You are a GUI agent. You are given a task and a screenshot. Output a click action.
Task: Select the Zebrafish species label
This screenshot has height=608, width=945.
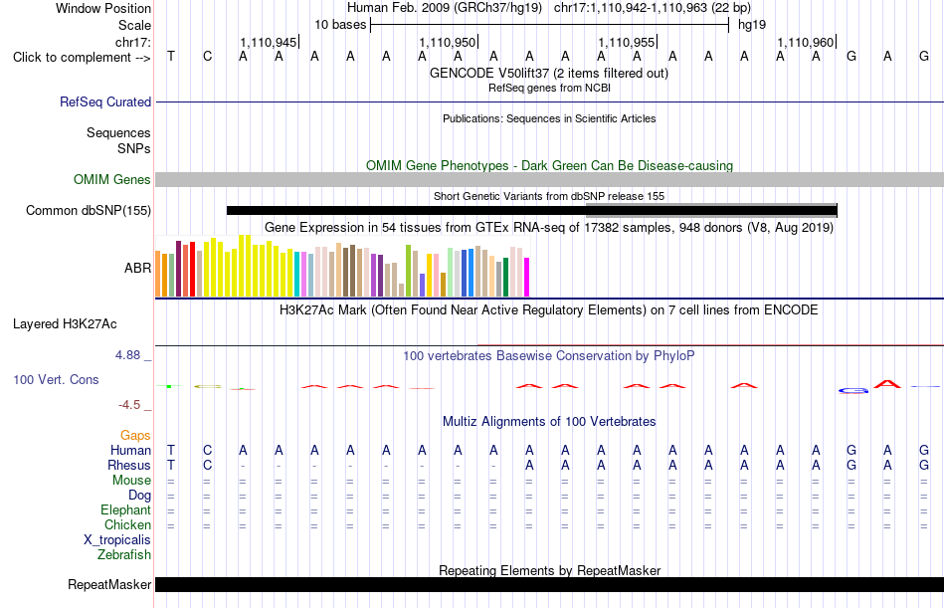124,555
